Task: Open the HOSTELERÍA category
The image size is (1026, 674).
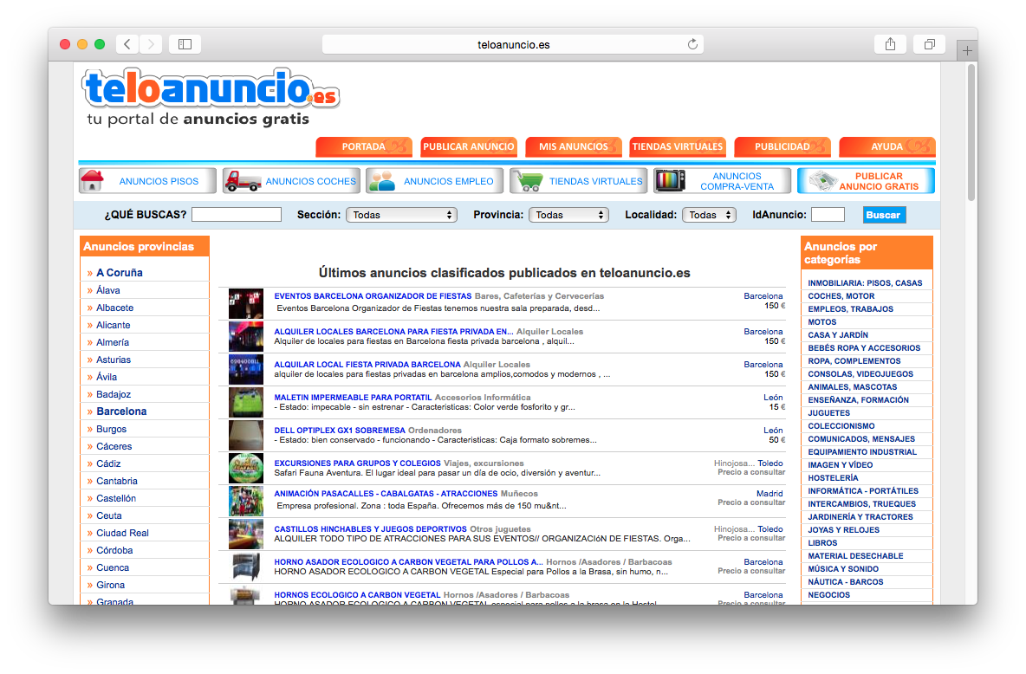Action: 833,478
